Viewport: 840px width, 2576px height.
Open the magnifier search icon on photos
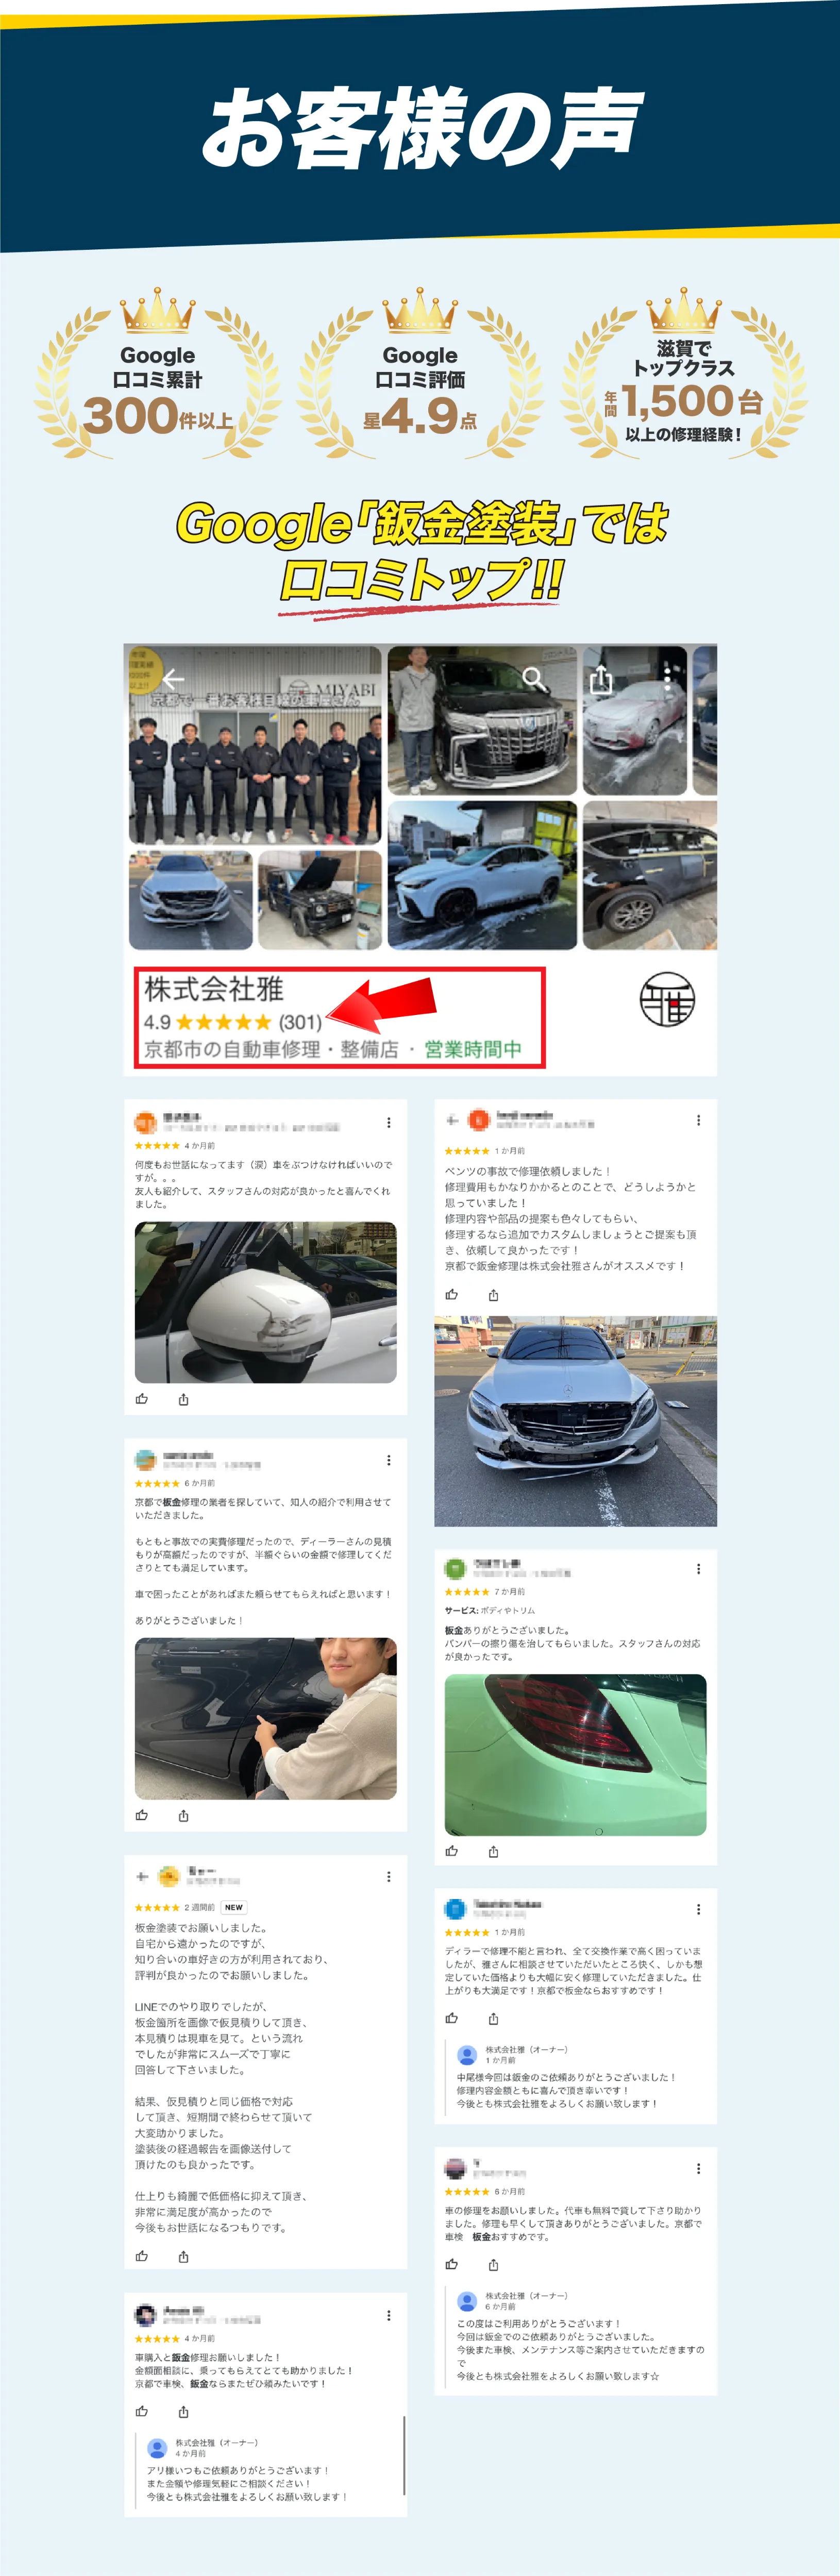coord(534,679)
